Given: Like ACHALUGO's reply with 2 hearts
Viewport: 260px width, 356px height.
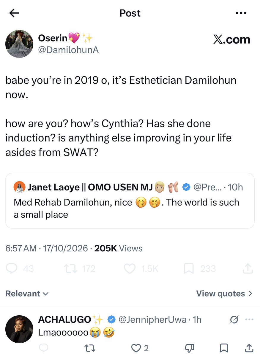Looking at the screenshot, I should (140, 348).
